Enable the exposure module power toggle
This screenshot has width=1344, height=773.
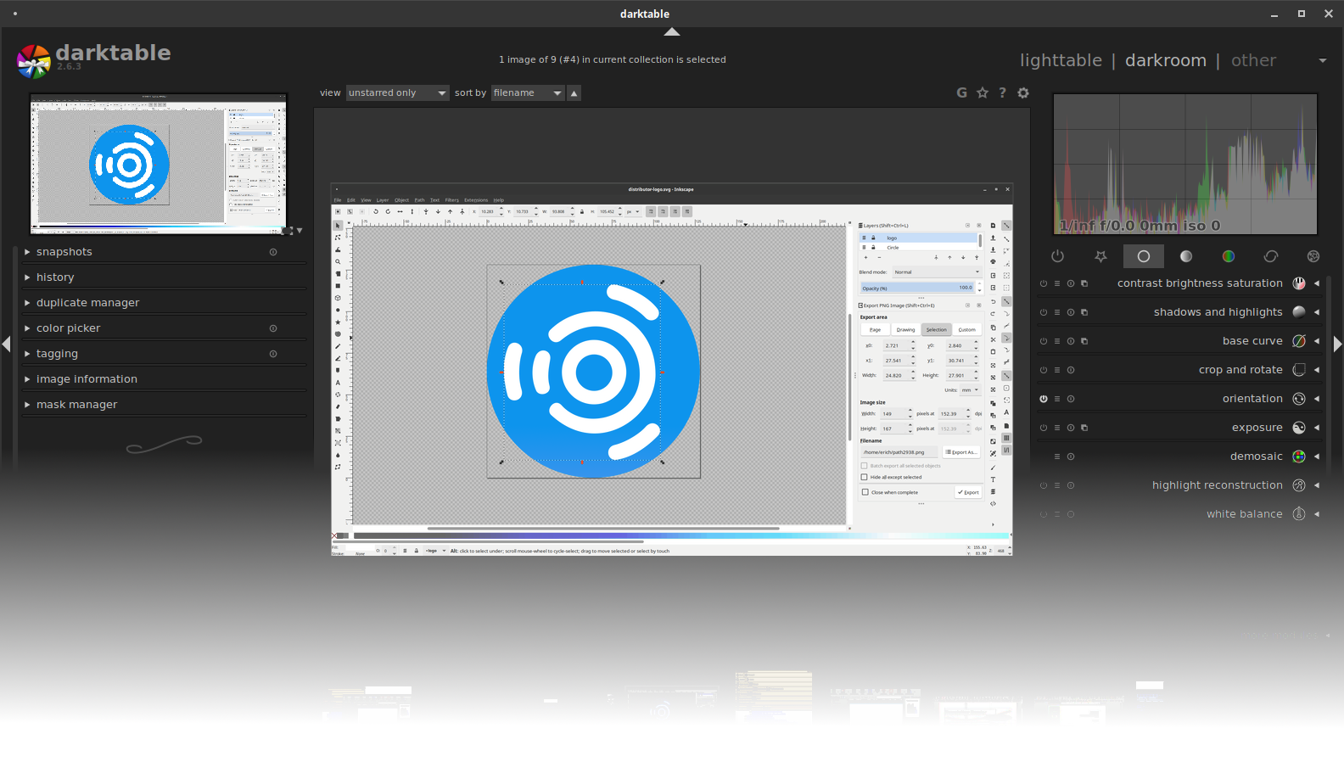[1044, 428]
